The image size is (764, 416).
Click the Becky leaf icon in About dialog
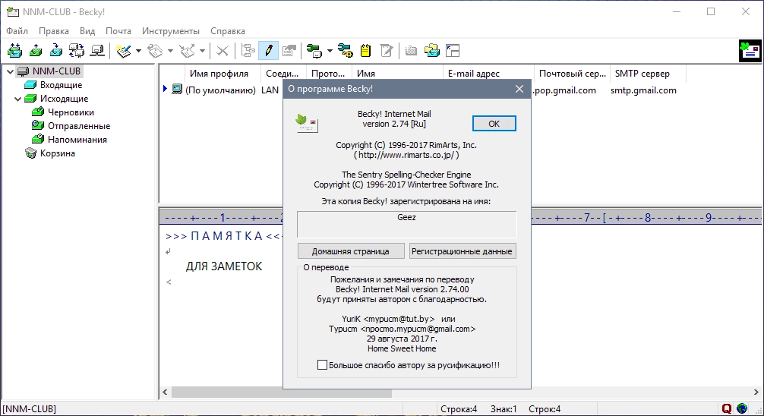307,123
